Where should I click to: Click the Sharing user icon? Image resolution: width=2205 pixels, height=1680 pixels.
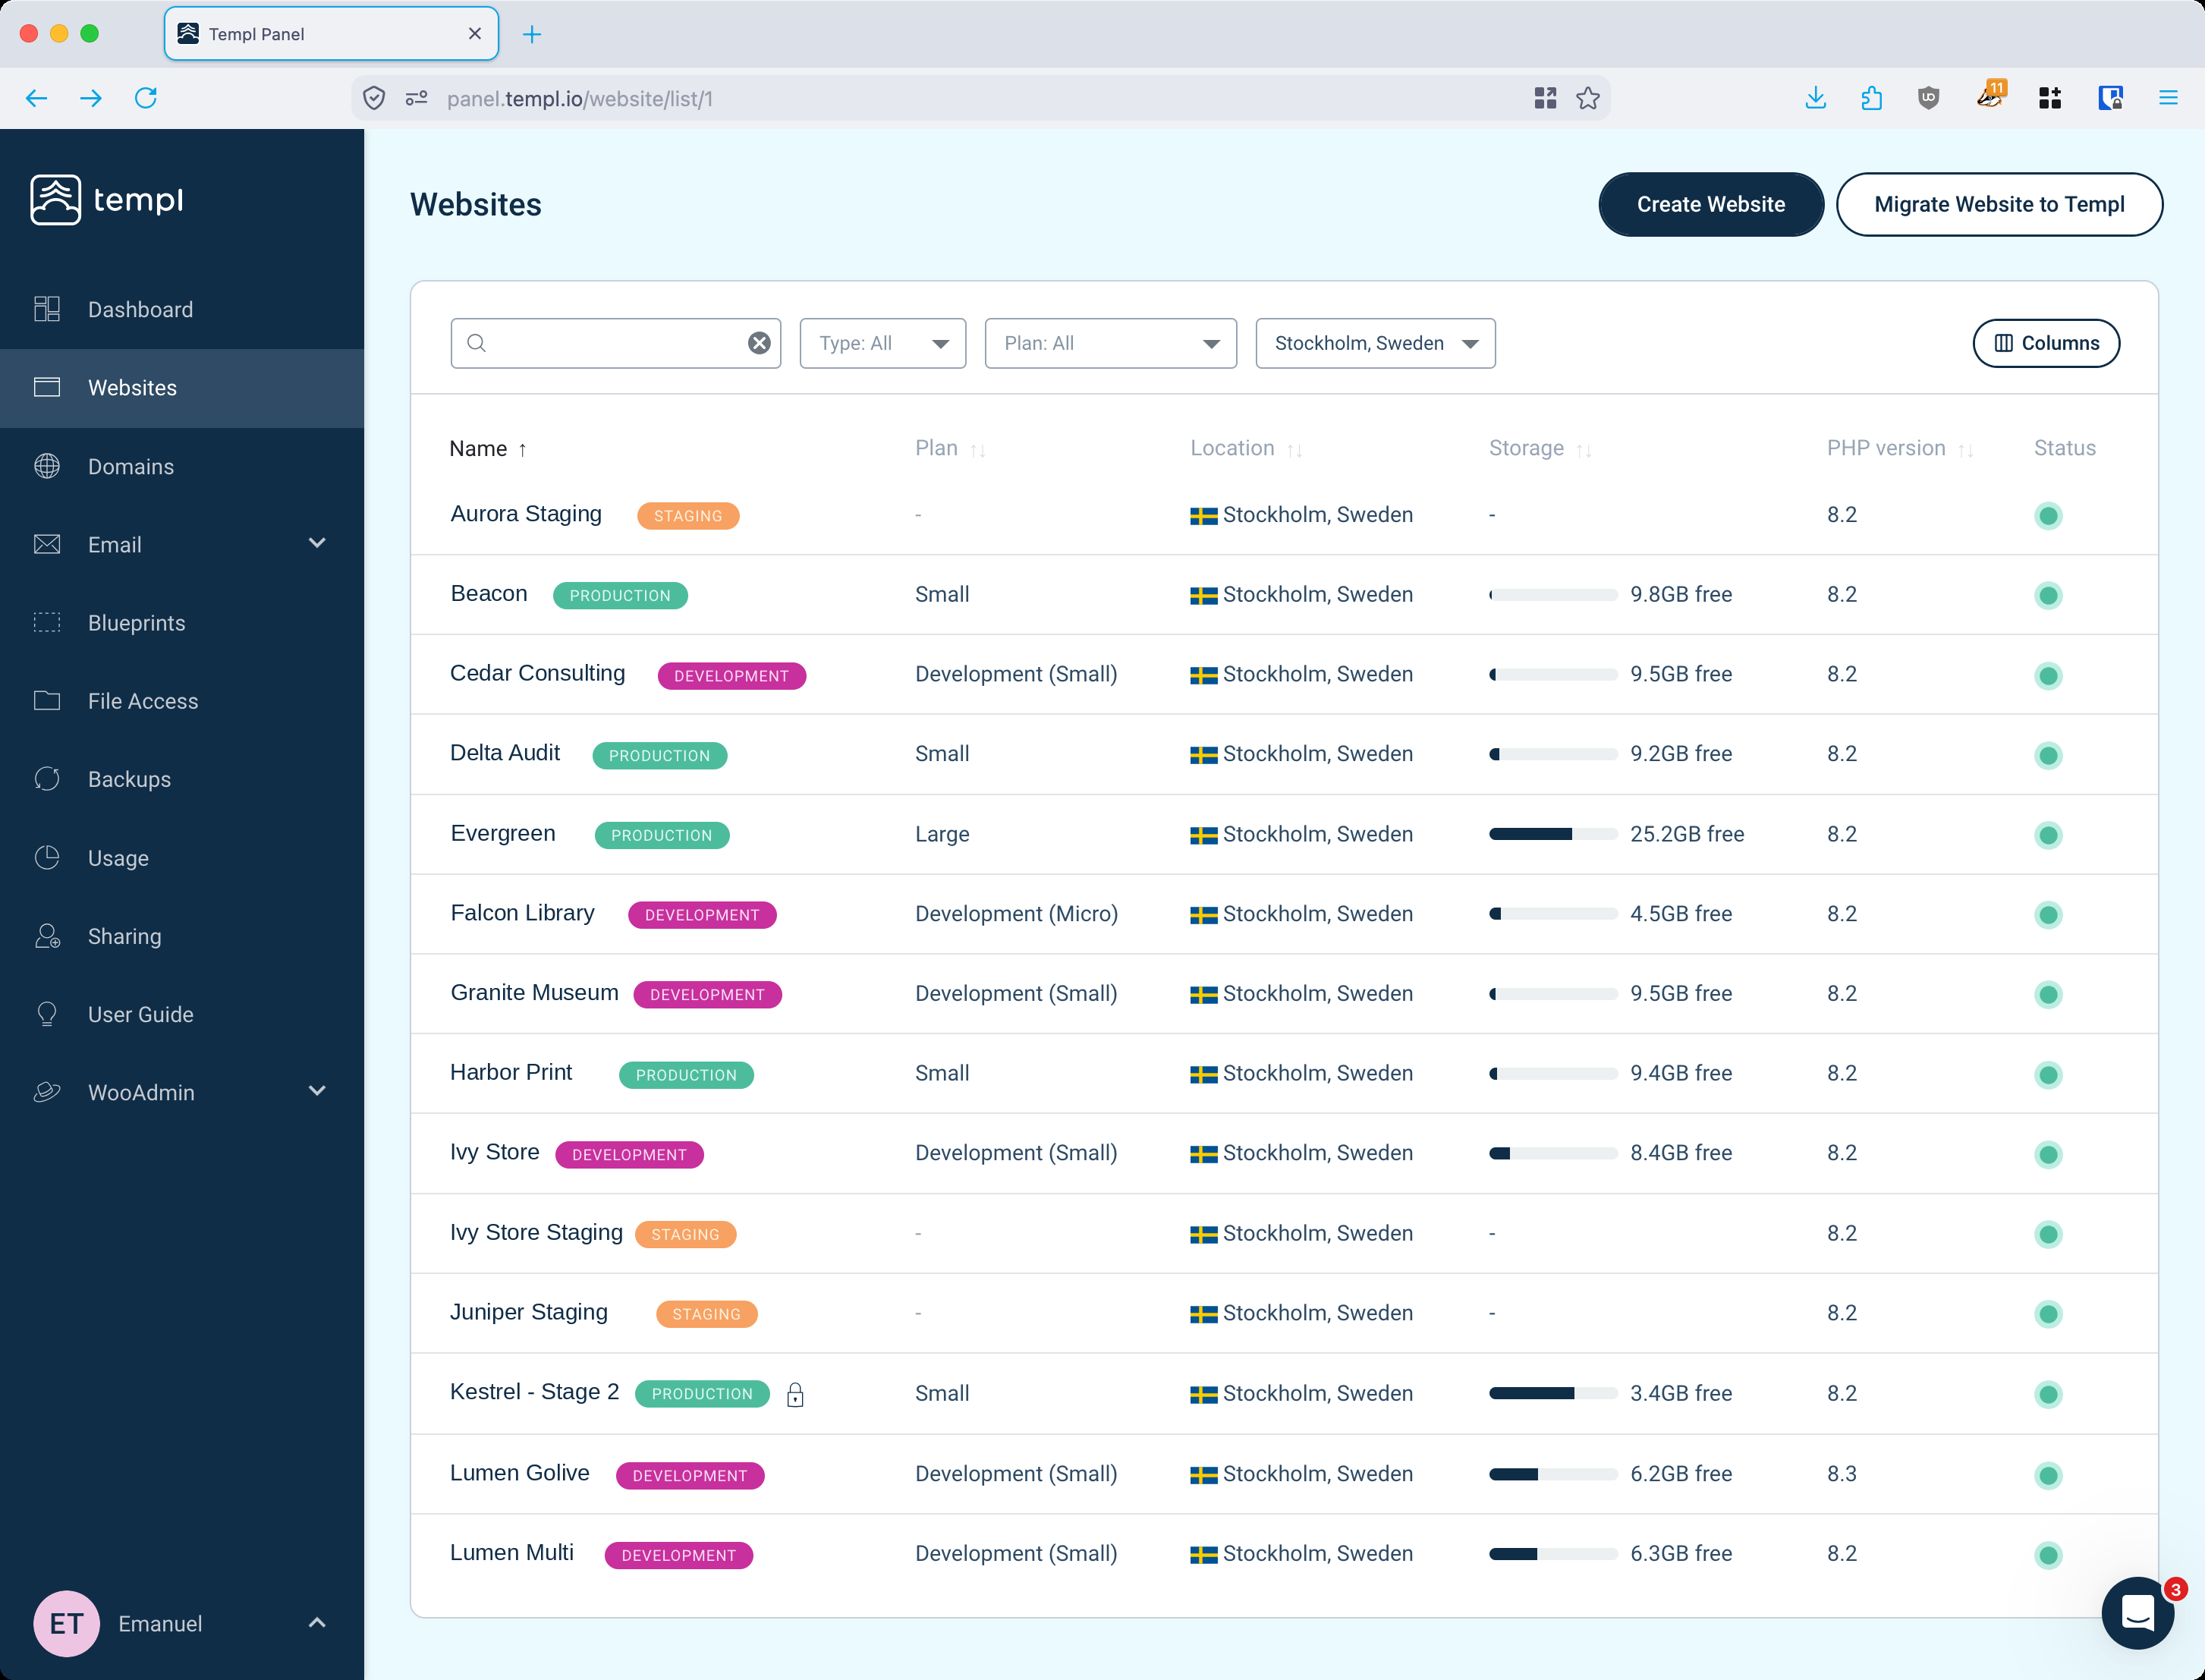tap(47, 936)
